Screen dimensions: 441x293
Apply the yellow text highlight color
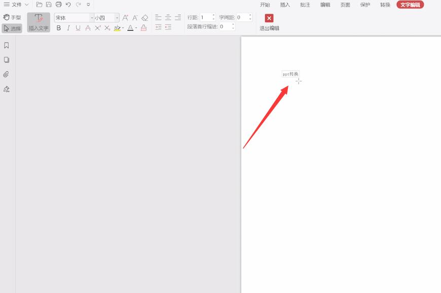[117, 28]
